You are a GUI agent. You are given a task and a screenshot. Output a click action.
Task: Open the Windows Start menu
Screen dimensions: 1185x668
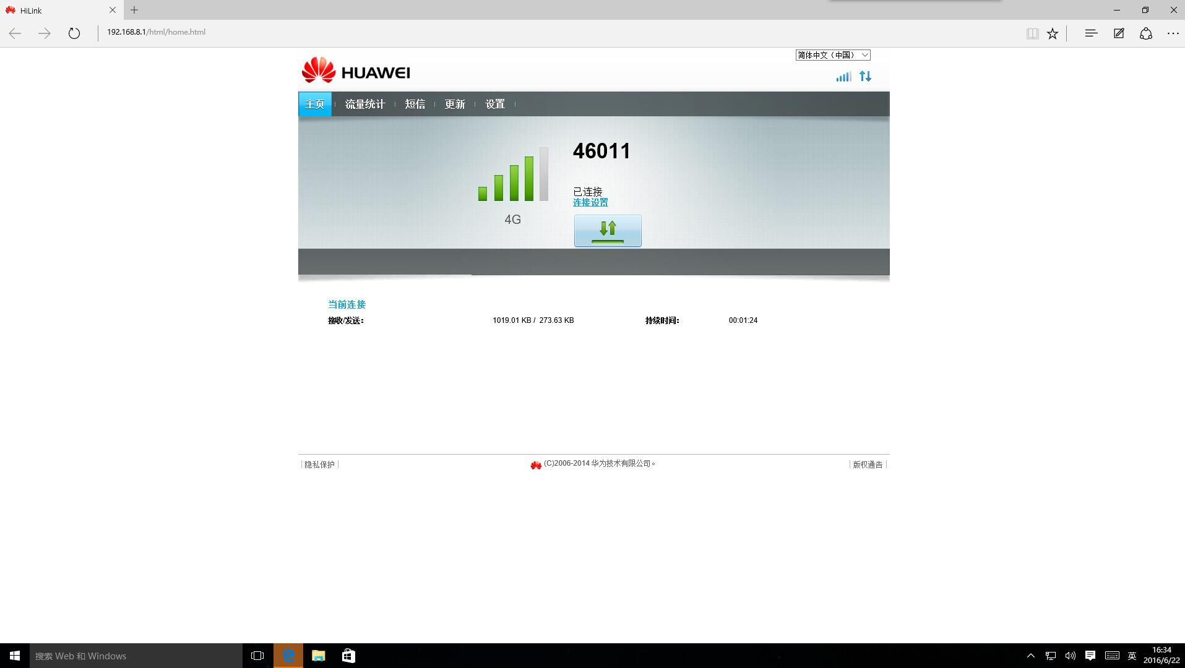(15, 656)
